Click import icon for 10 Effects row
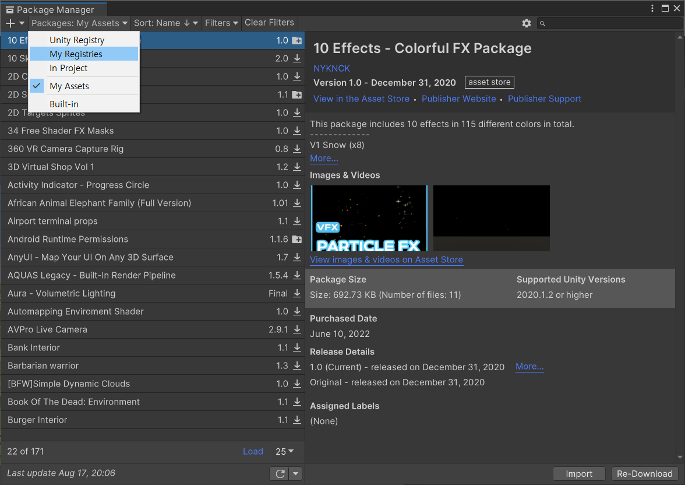This screenshot has width=685, height=485. click(296, 40)
